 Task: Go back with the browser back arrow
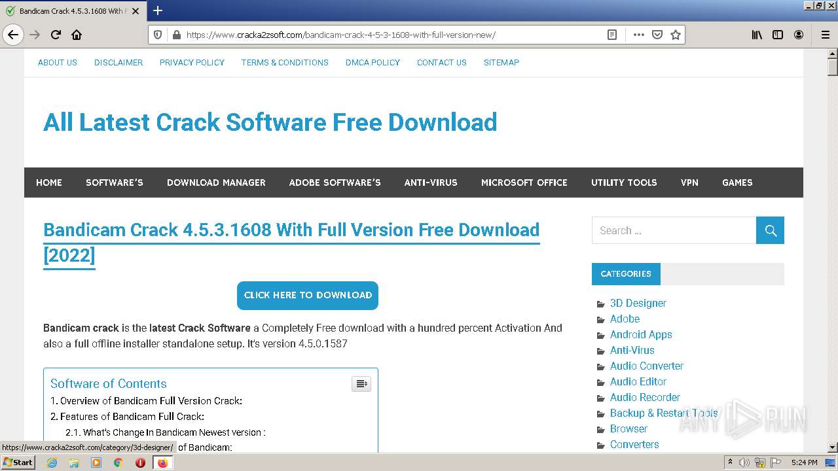13,35
